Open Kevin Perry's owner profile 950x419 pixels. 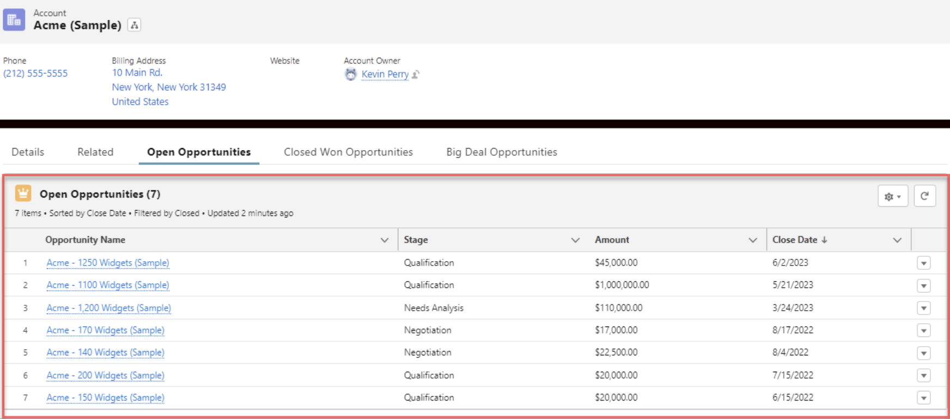click(385, 74)
